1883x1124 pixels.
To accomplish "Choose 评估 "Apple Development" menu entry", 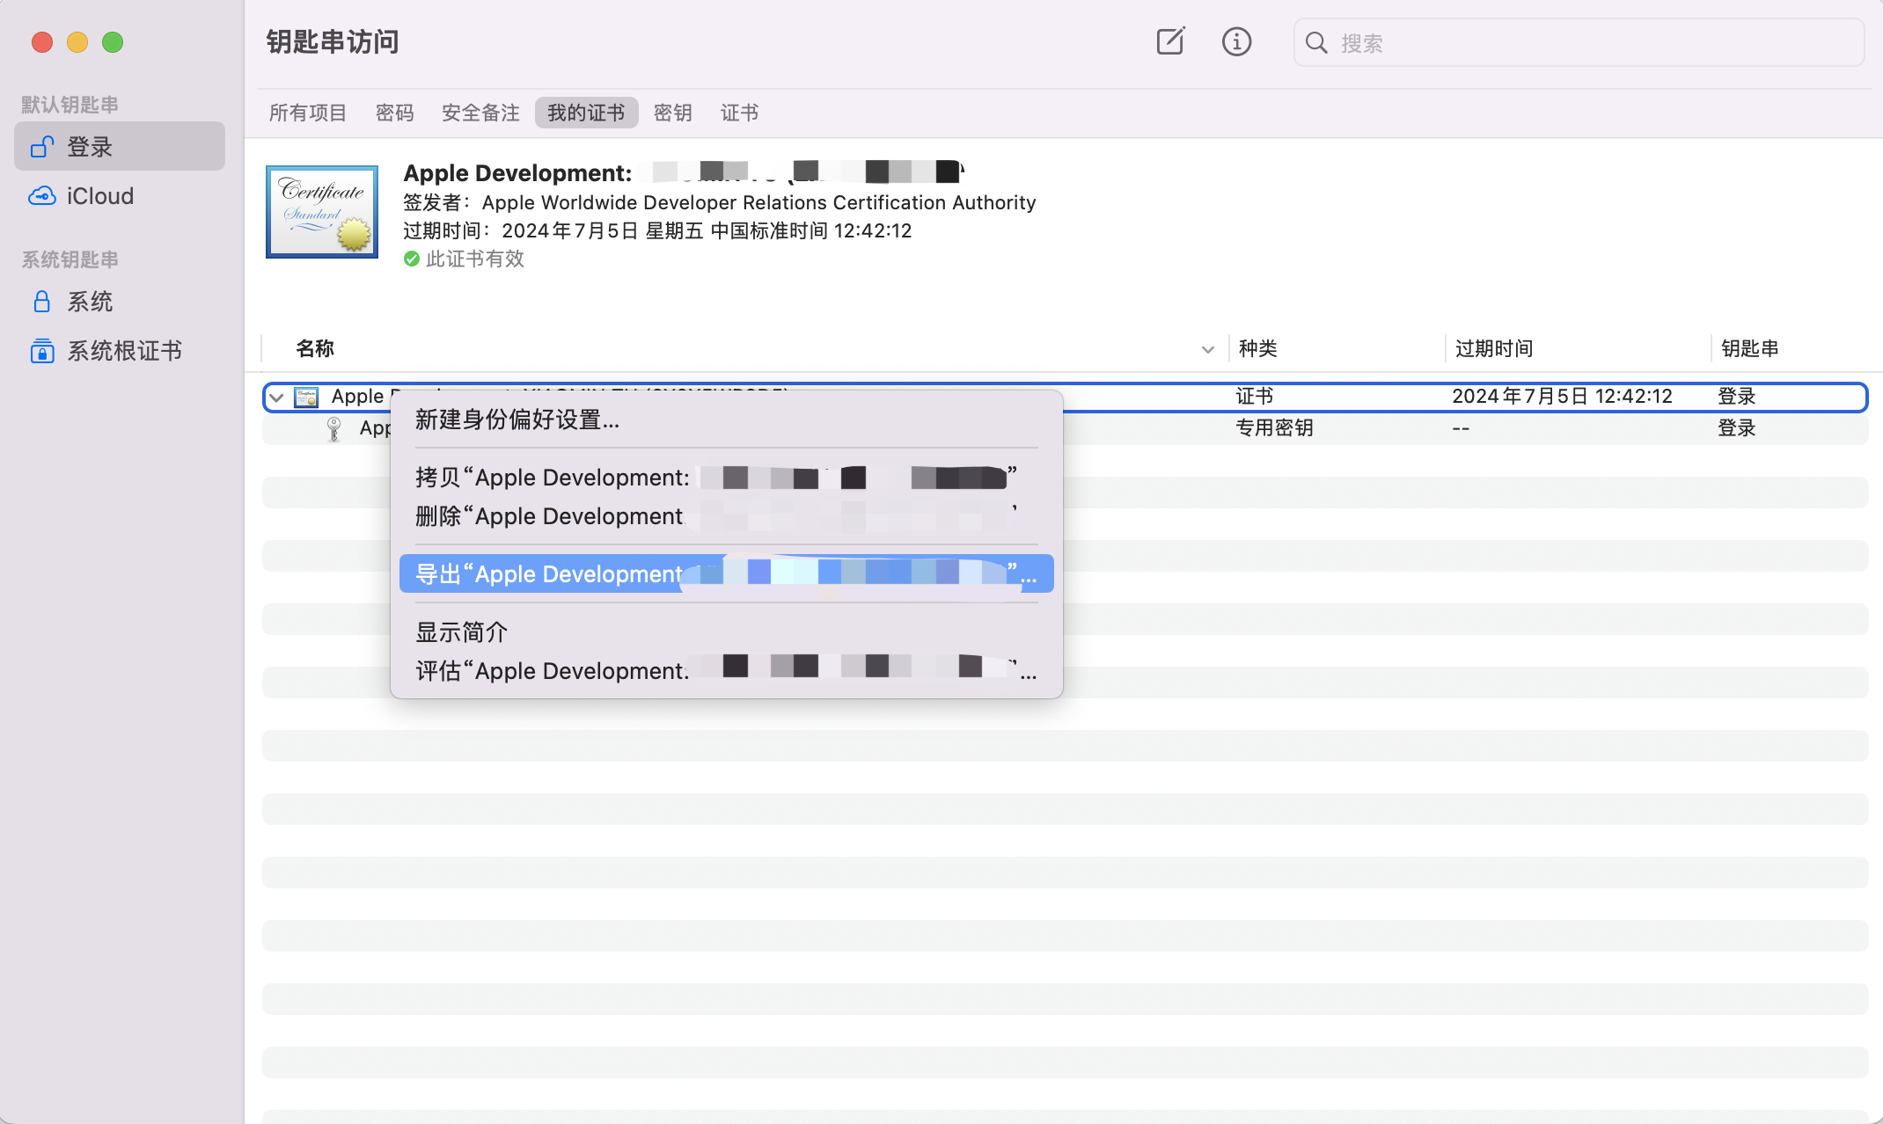I will pos(727,671).
